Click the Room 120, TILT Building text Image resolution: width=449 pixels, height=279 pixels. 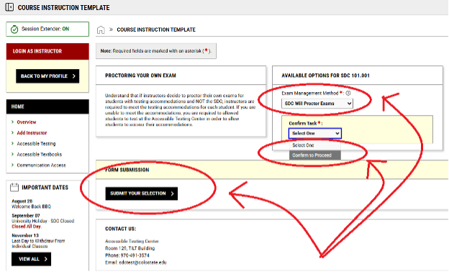coord(130,248)
